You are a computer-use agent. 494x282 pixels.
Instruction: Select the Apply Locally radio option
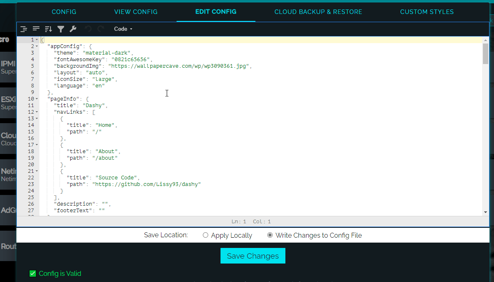pos(206,235)
